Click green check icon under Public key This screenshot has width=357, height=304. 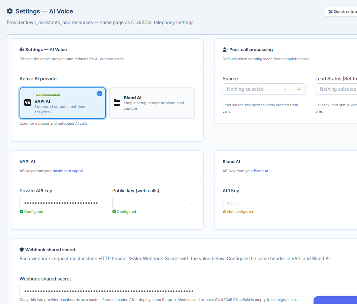coord(114,212)
